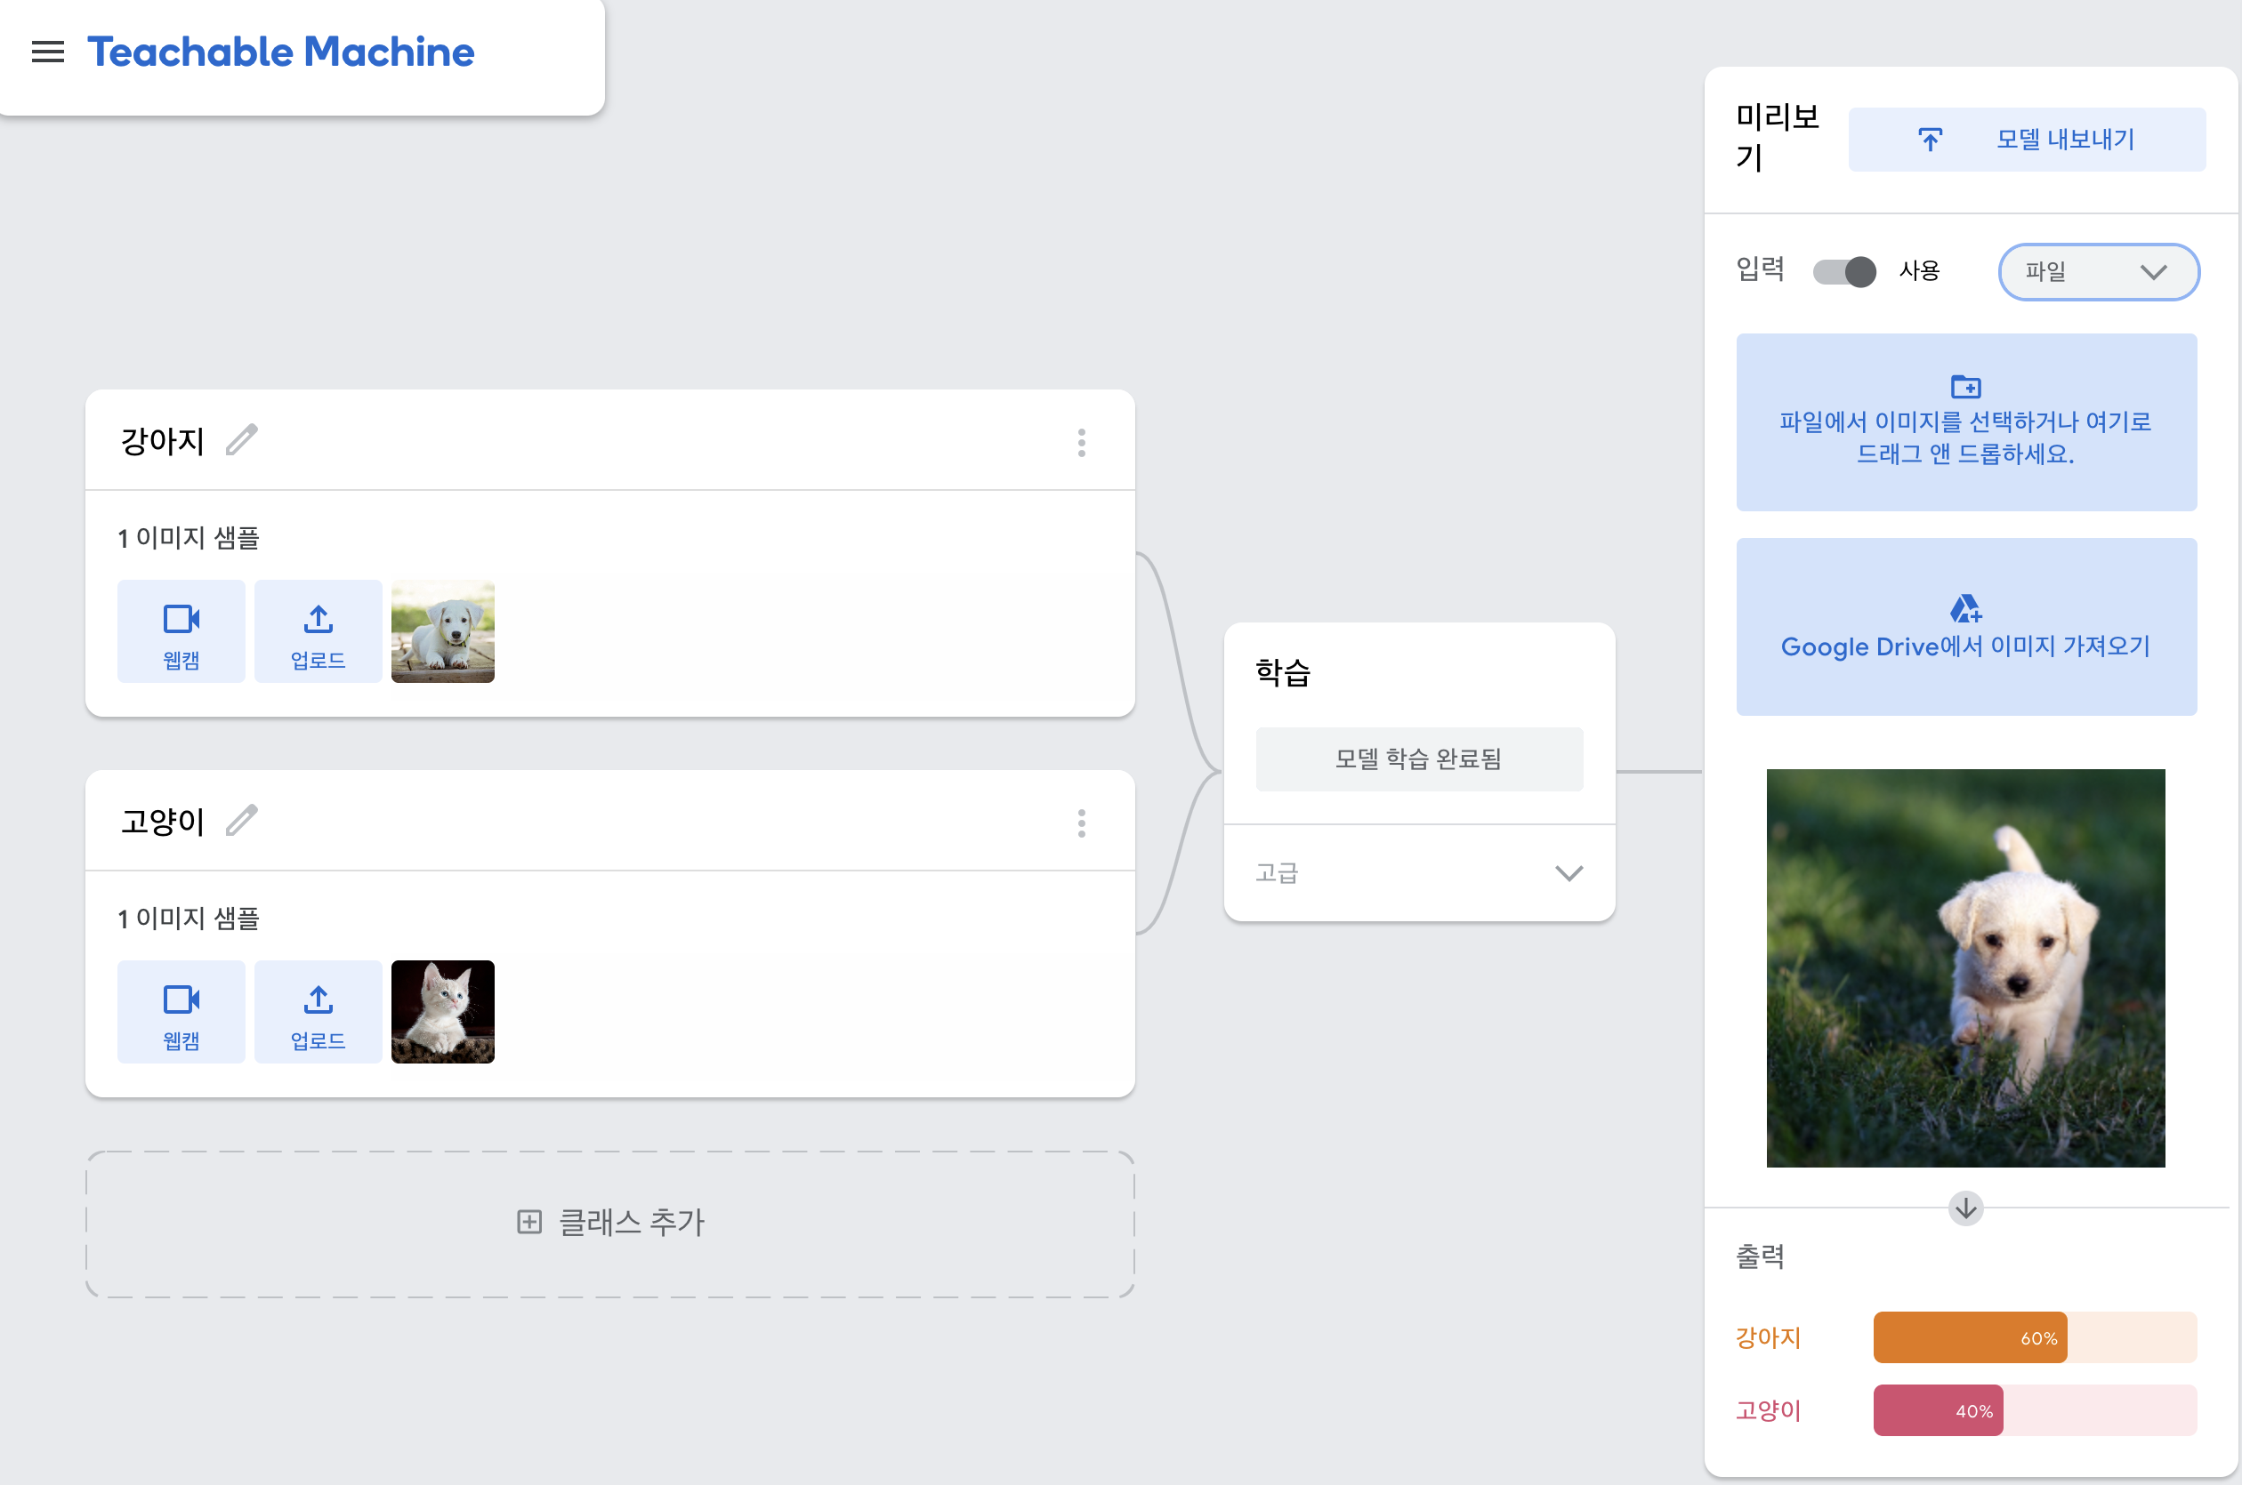Click the 모델 내보내기 export model button
This screenshot has width=2242, height=1485.
pyautogui.click(x=2026, y=140)
